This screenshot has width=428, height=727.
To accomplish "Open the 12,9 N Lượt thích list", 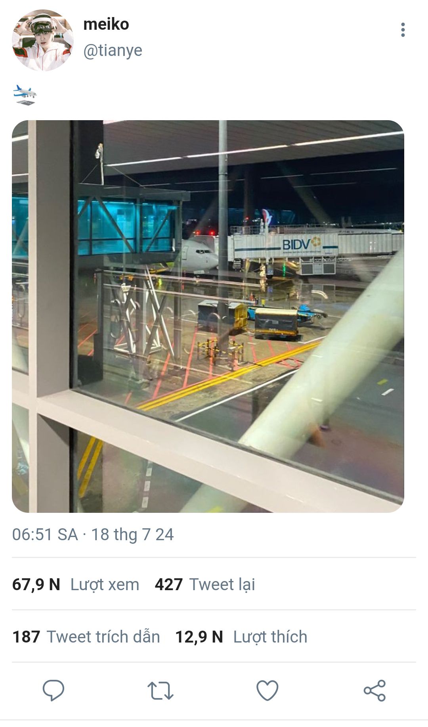I will [x=241, y=637].
